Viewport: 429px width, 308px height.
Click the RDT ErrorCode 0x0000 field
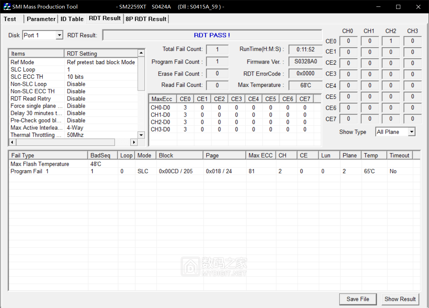[x=306, y=73]
